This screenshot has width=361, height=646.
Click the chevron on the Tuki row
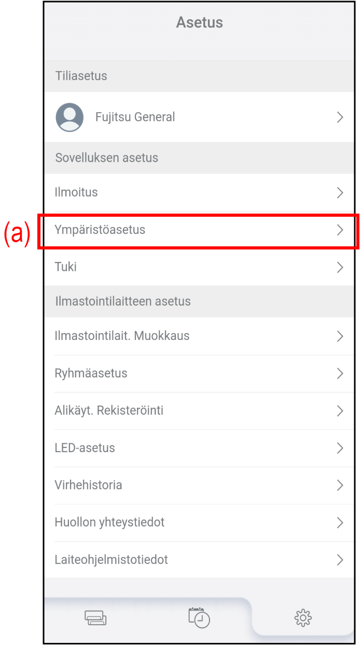pos(340,268)
